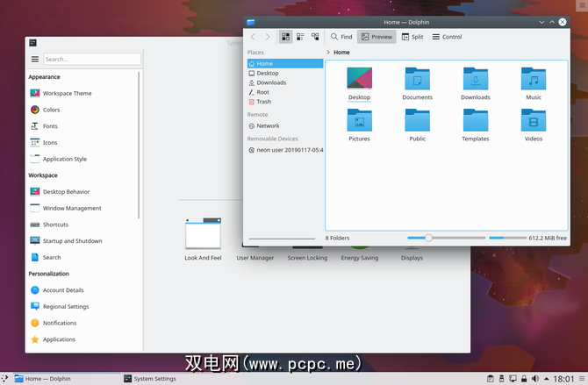This screenshot has width=588, height=385.
Task: Click the Back navigation arrow in Dolphin
Action: [254, 37]
